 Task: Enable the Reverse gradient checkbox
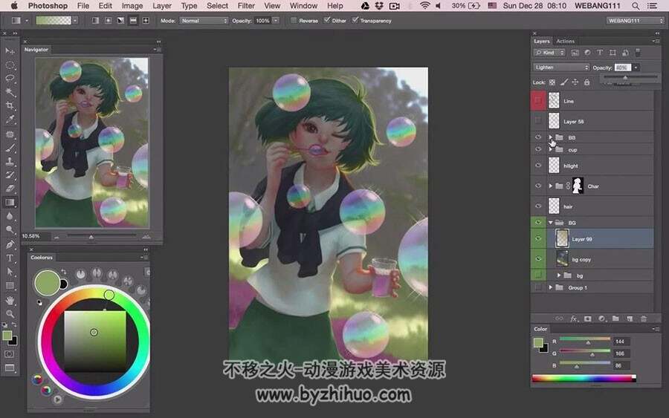[294, 21]
